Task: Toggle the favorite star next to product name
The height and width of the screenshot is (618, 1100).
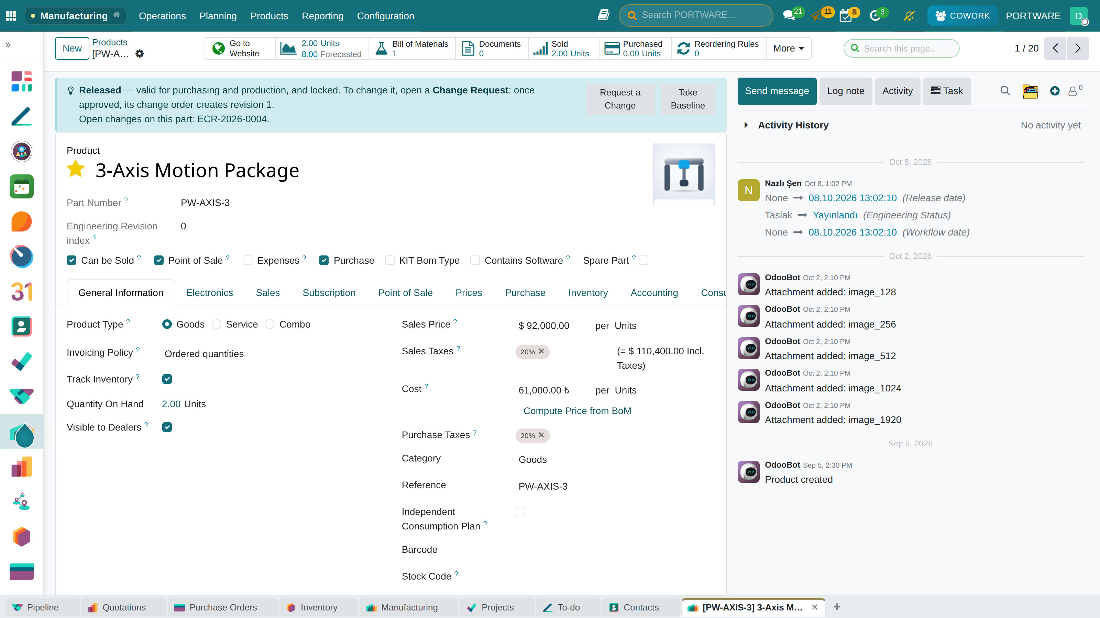Action: point(76,169)
